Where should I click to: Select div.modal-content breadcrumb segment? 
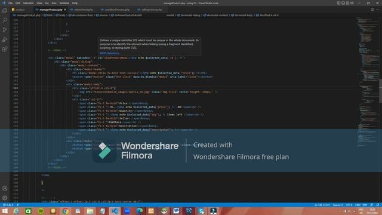coord(215,15)
